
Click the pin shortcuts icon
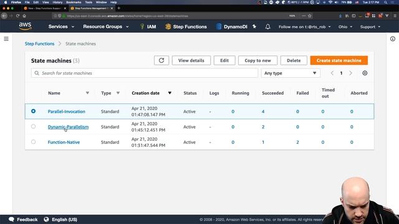coord(254,26)
